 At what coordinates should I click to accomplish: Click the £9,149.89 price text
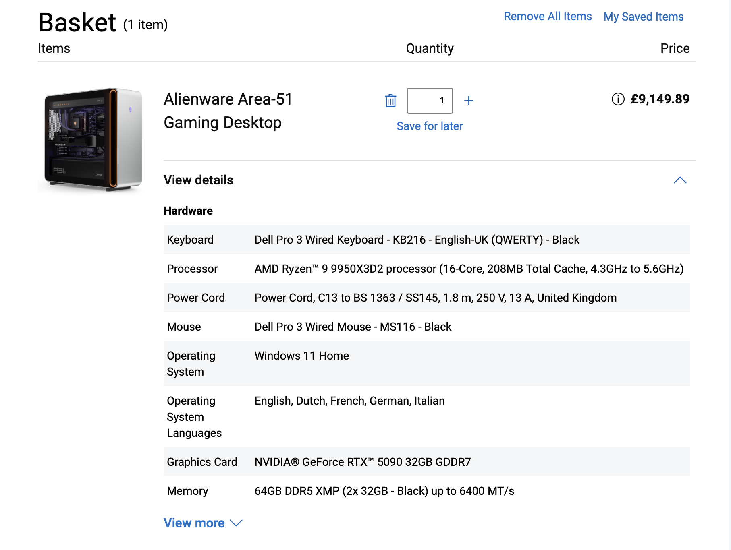(660, 99)
